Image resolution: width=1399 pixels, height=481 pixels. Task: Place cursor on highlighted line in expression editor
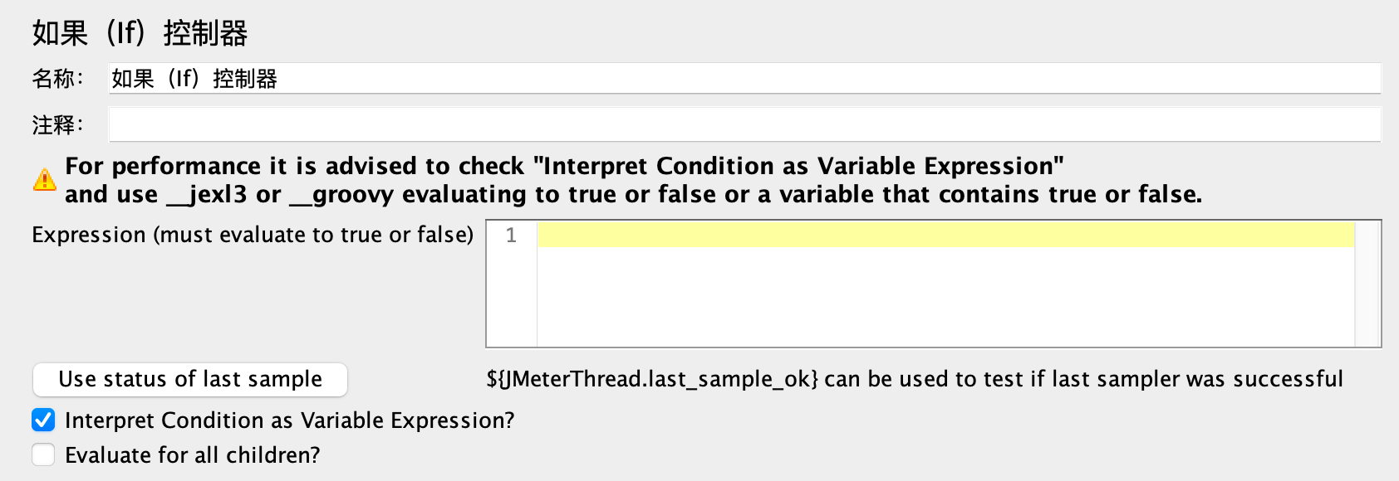click(945, 236)
